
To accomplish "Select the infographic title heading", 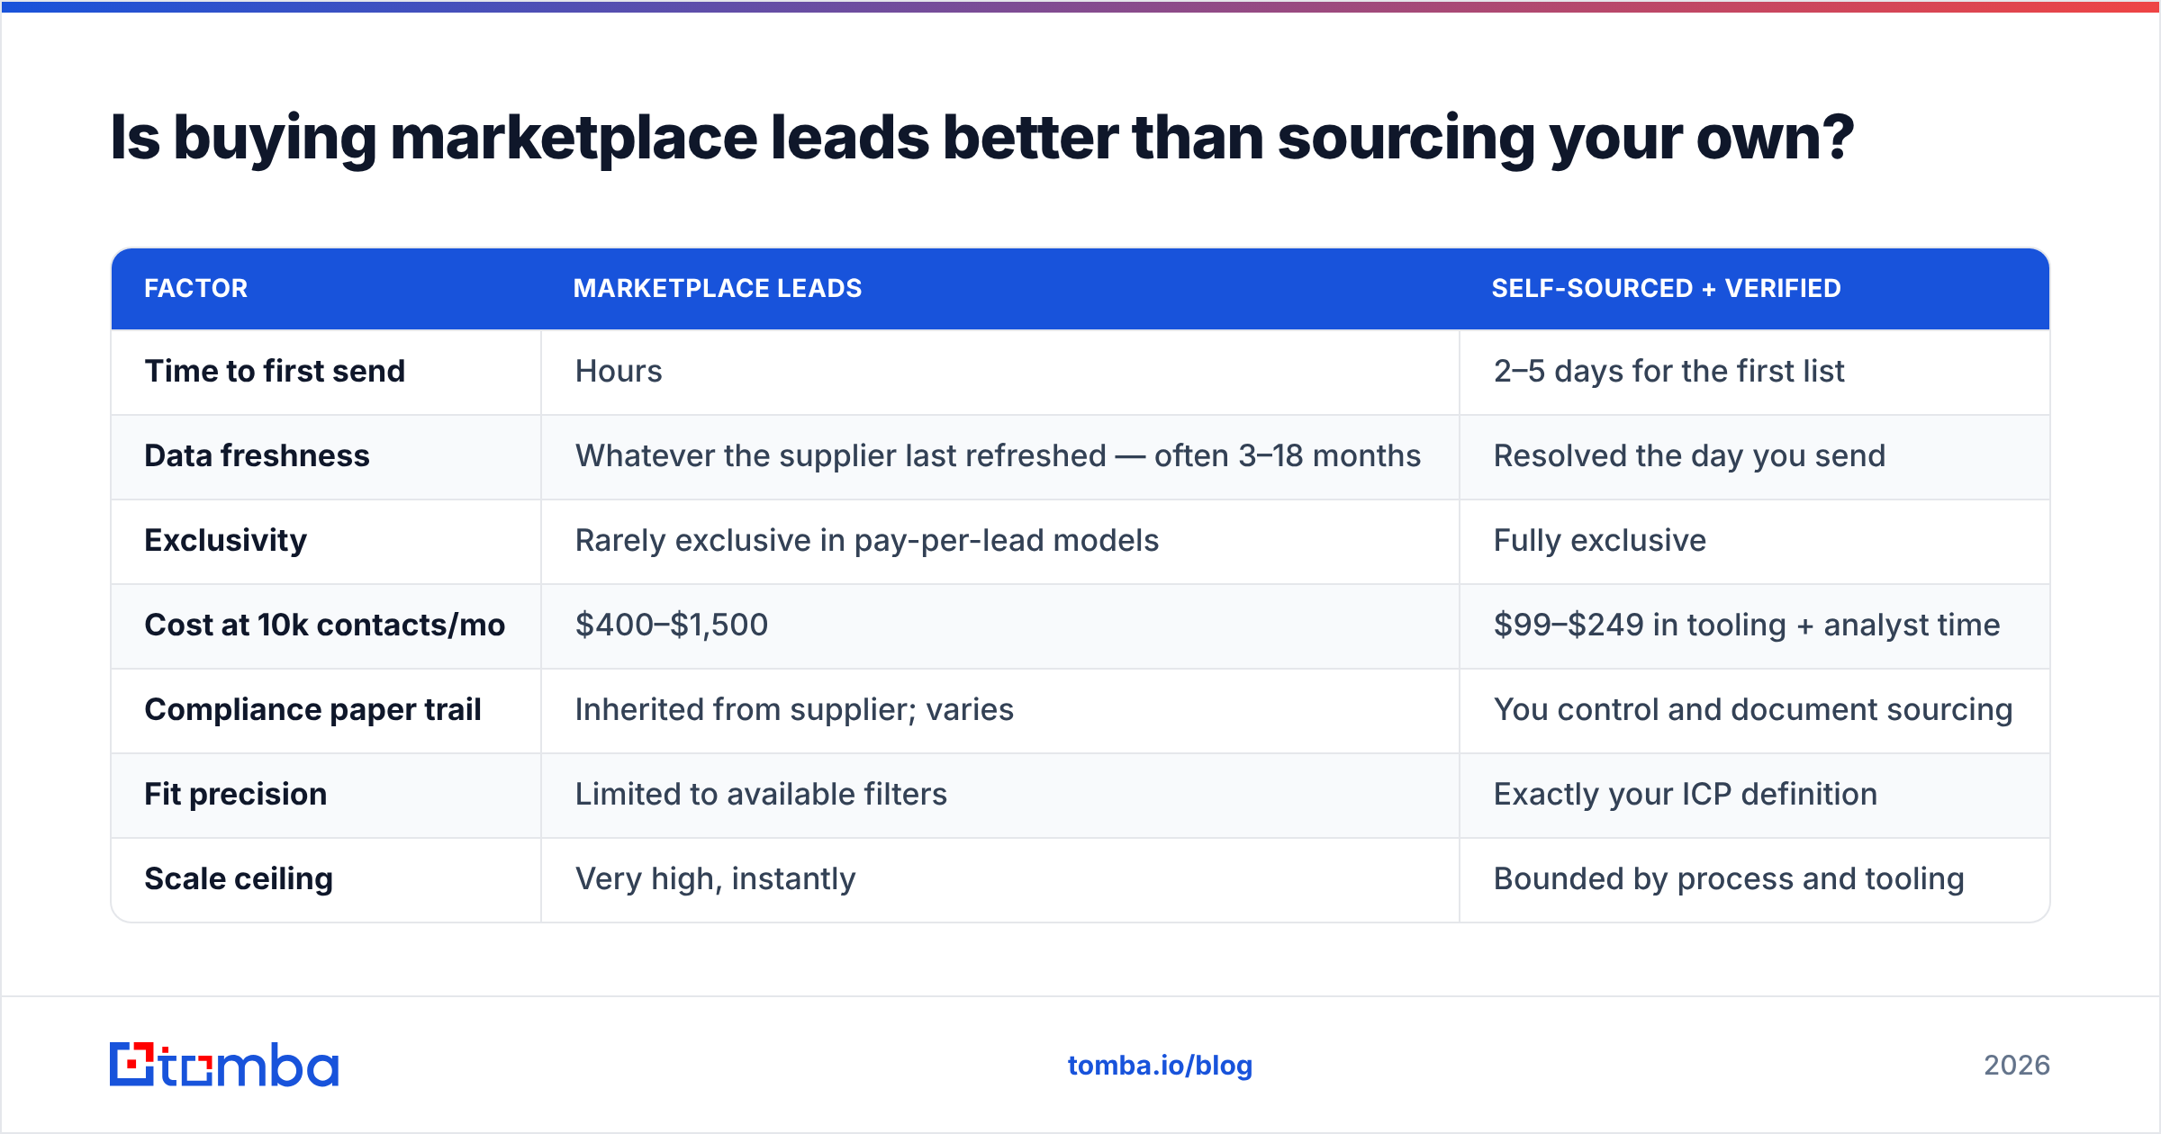I will [x=981, y=138].
